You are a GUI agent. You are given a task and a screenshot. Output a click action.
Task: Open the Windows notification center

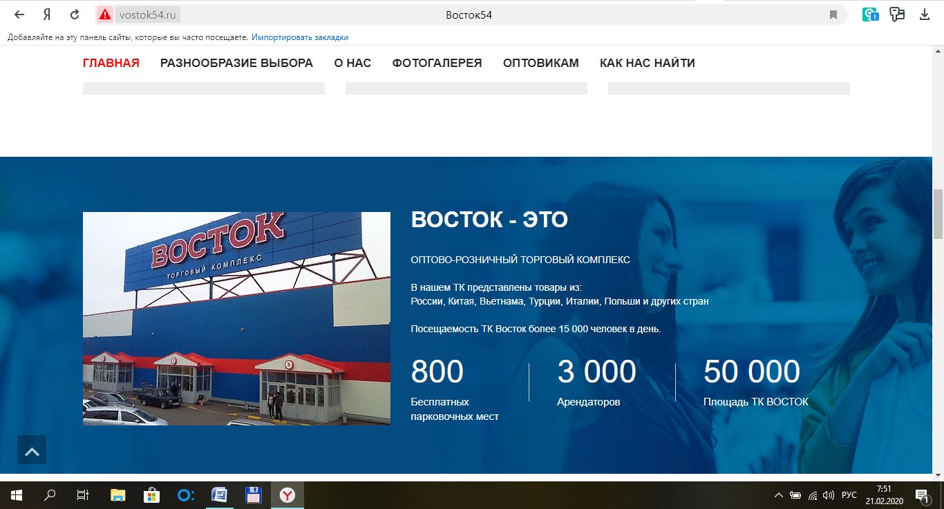tap(921, 495)
